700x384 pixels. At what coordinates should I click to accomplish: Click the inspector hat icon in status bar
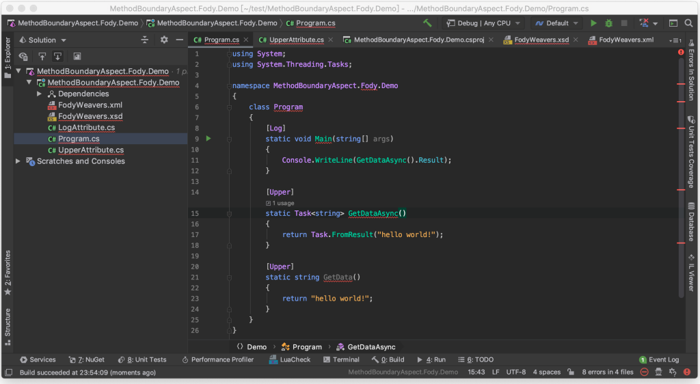click(658, 372)
